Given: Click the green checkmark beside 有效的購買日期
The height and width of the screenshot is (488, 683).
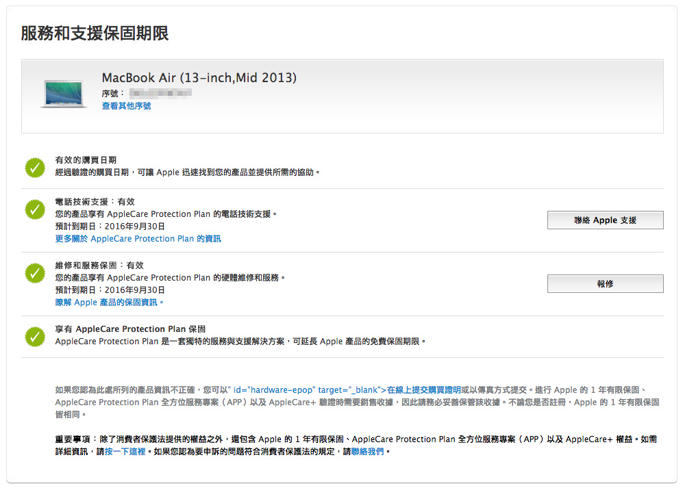Looking at the screenshot, I should click(35, 168).
